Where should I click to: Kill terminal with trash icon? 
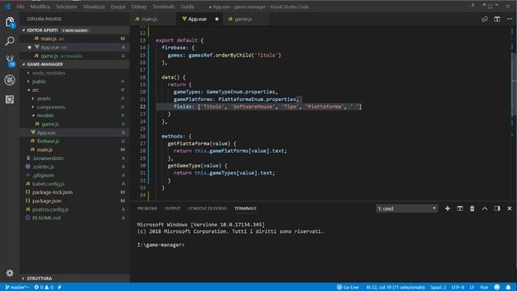pyautogui.click(x=472, y=209)
